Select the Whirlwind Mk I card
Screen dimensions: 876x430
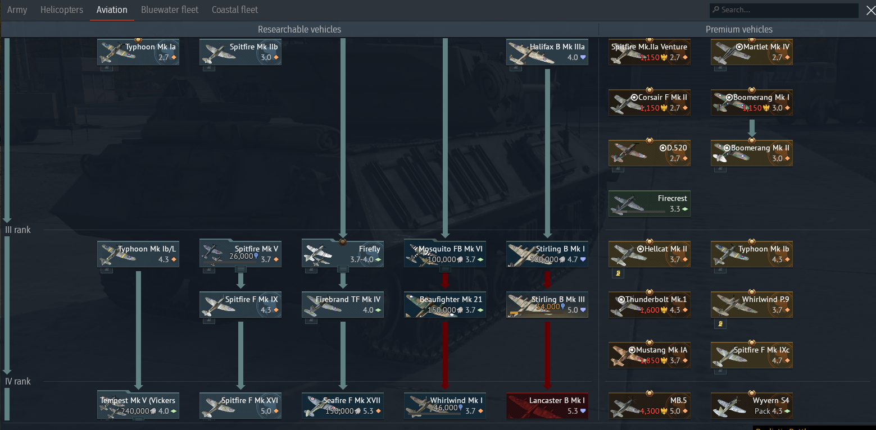tap(445, 405)
